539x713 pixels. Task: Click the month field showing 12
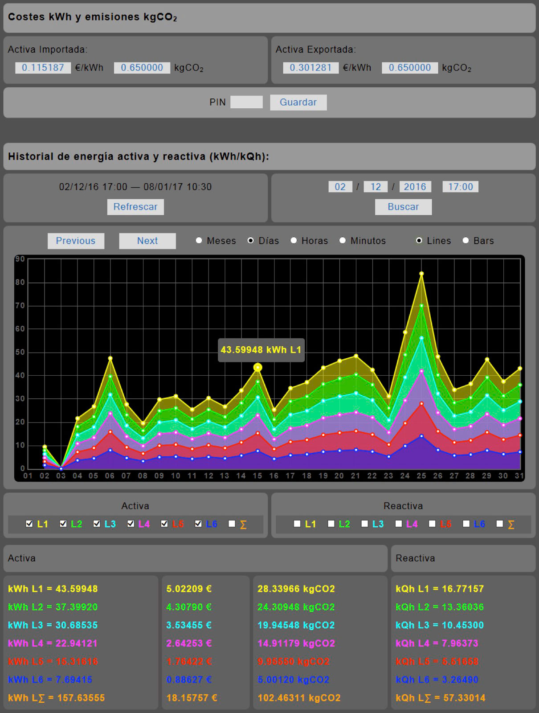(x=376, y=187)
